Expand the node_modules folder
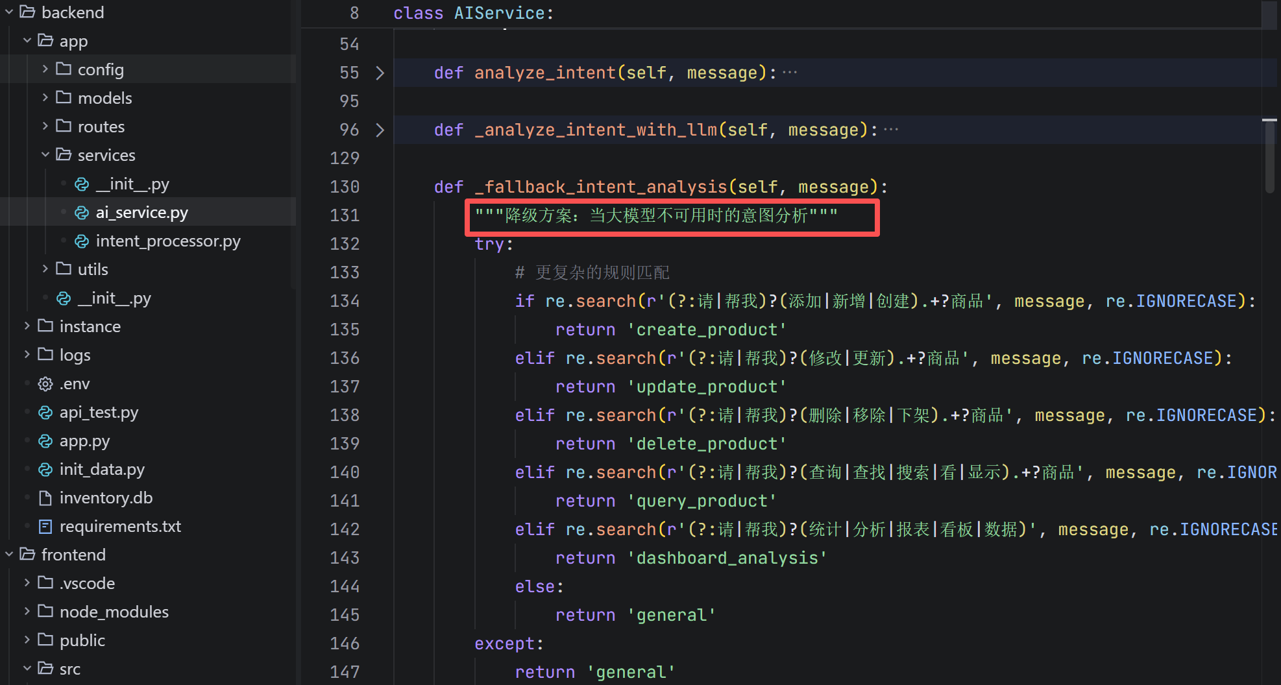The height and width of the screenshot is (685, 1281). coord(27,611)
